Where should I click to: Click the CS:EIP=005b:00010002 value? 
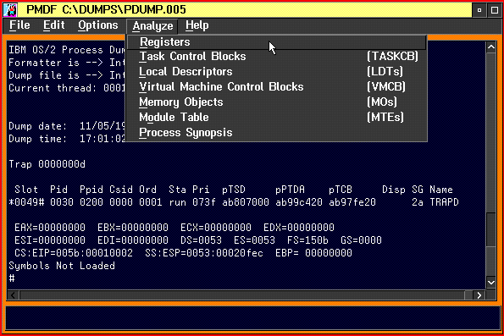click(74, 253)
